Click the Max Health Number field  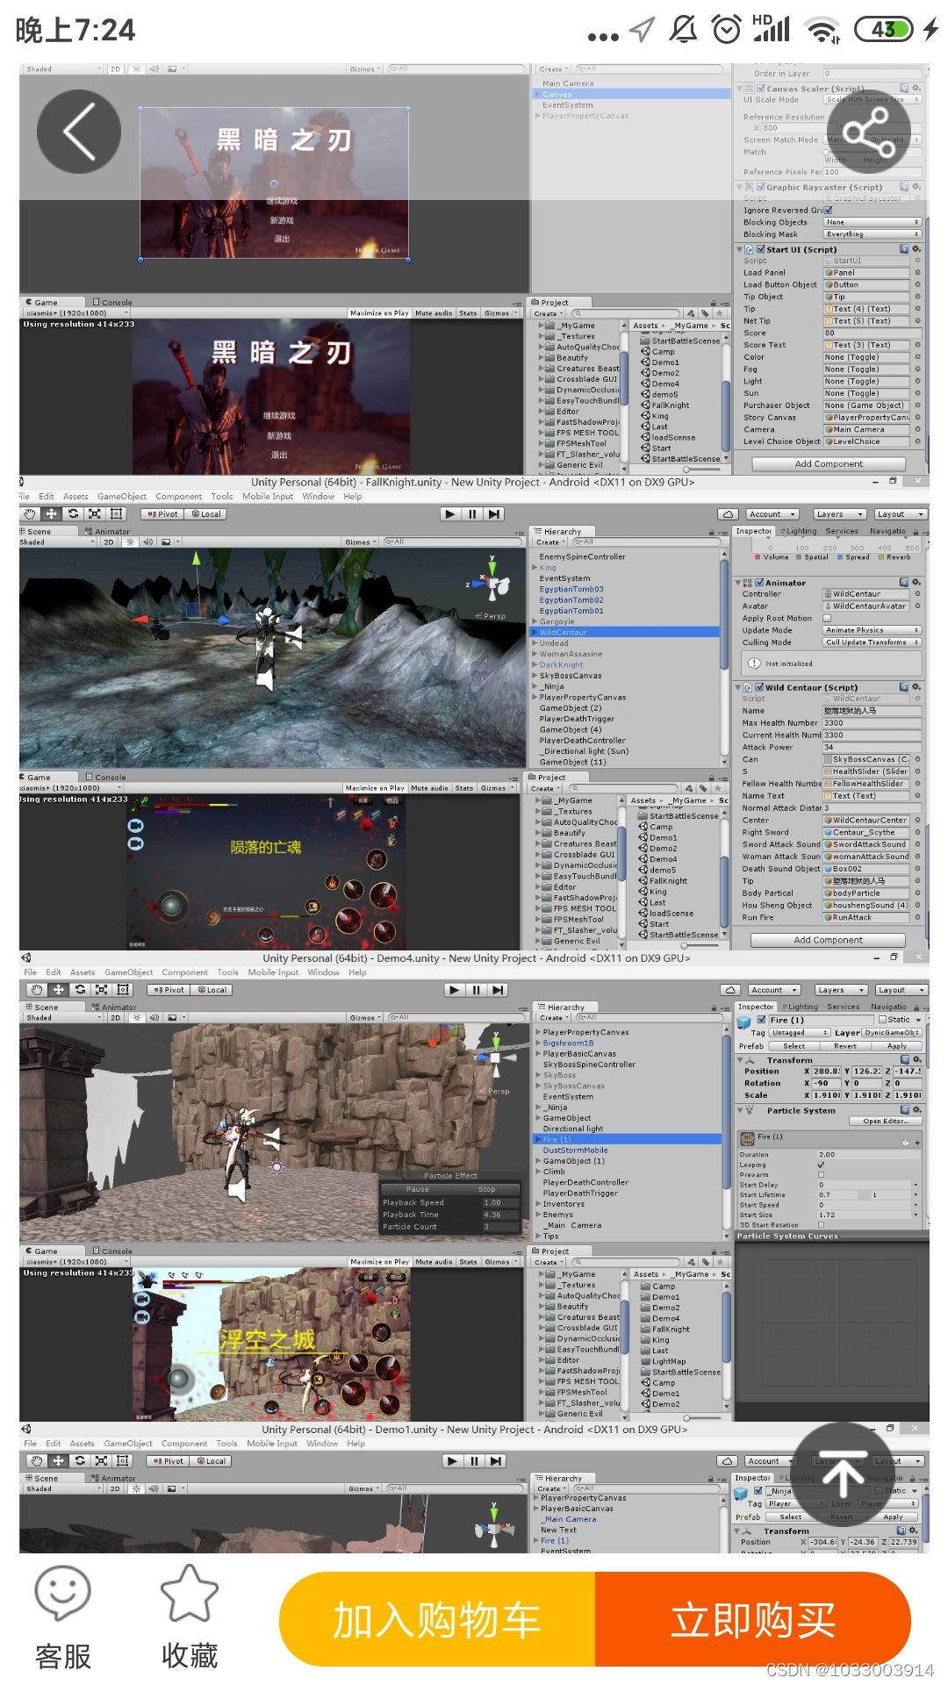pos(872,723)
